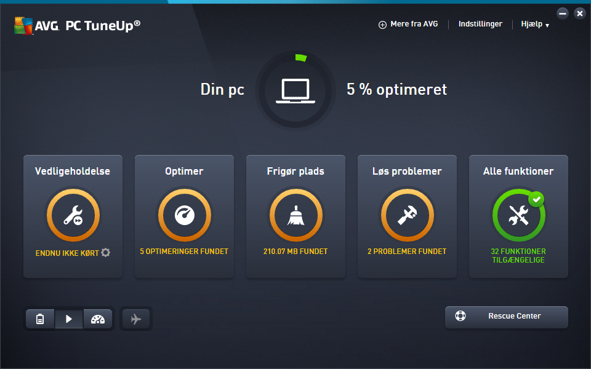Screen dimensions: 591x369
Task: Open Indstillinger settings menu
Action: (480, 24)
